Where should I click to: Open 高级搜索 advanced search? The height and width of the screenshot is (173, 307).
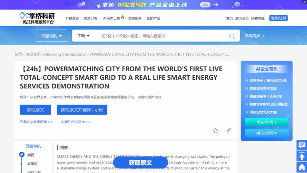[254, 36]
